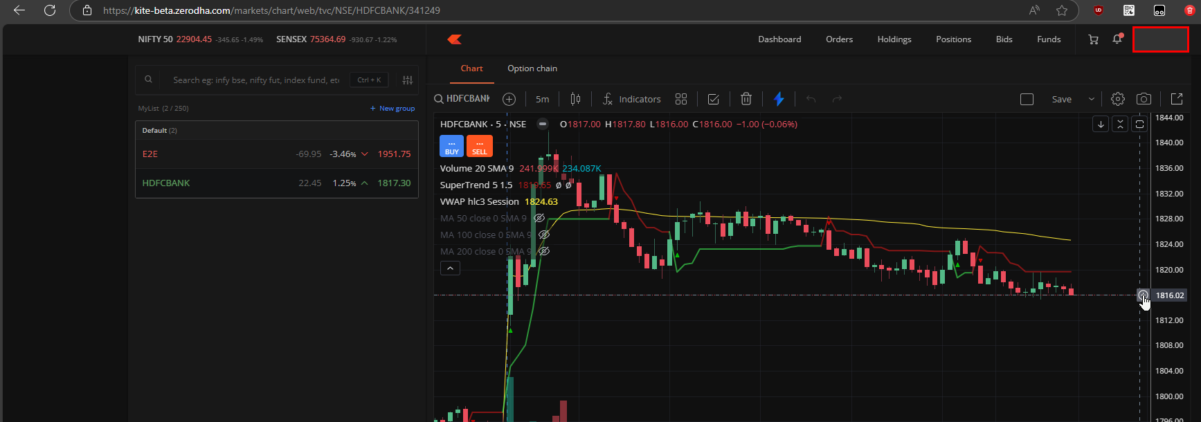The width and height of the screenshot is (1201, 422).
Task: Click NIFTY 50 index ticker
Action: [x=200, y=39]
